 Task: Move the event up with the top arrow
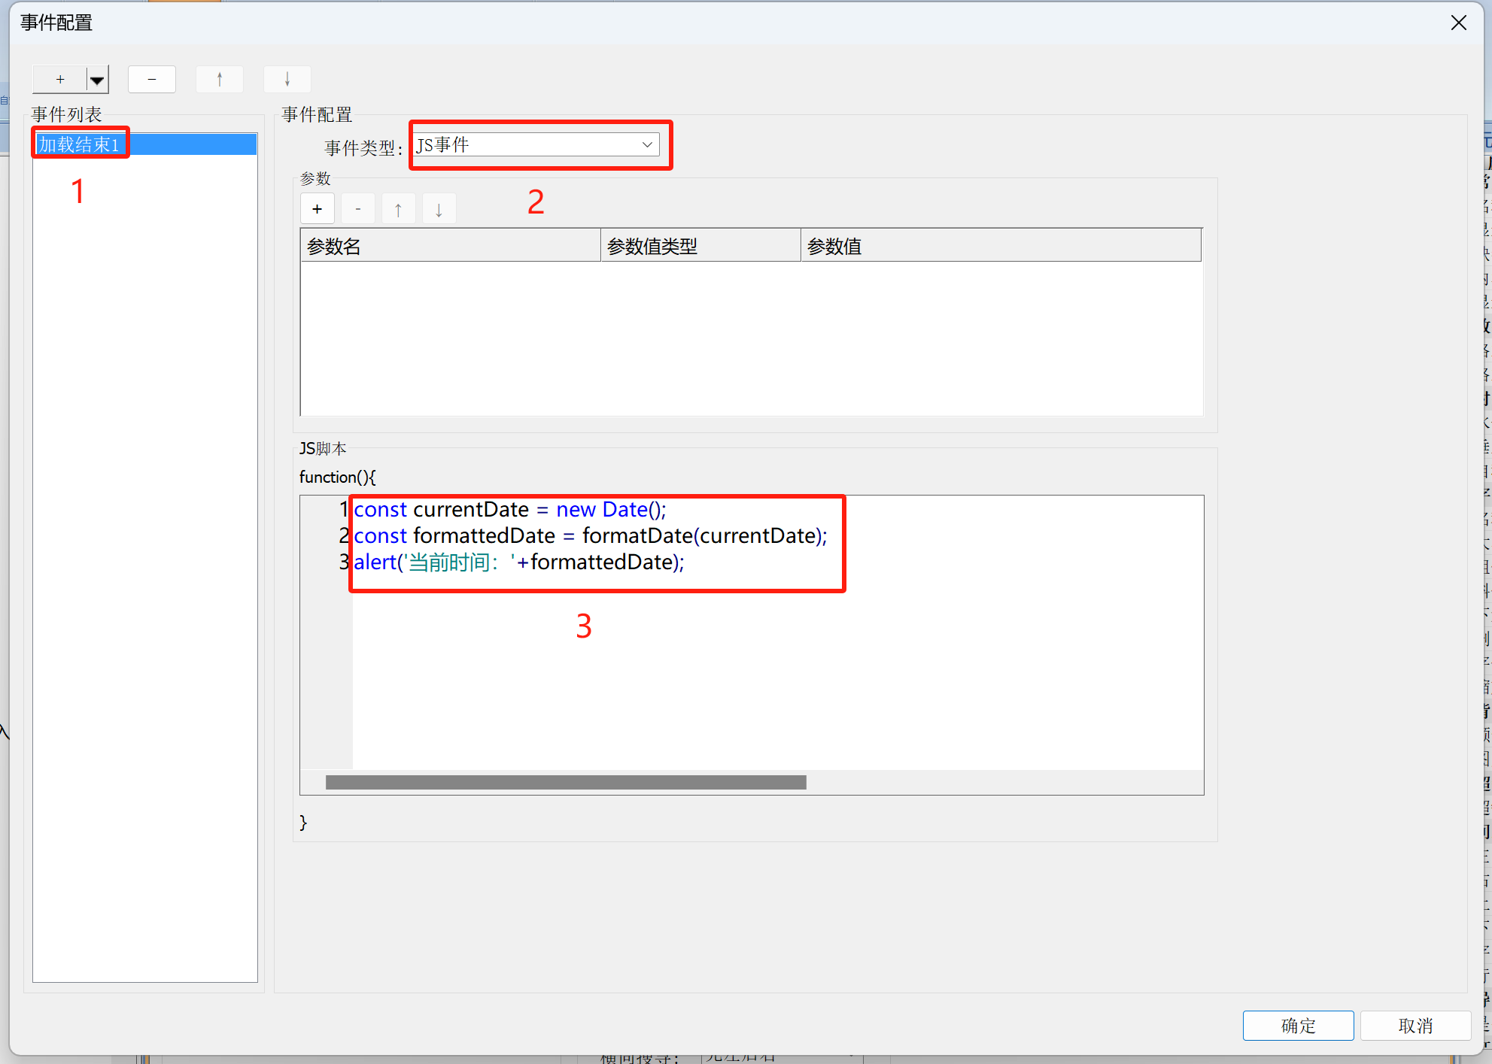(x=219, y=79)
